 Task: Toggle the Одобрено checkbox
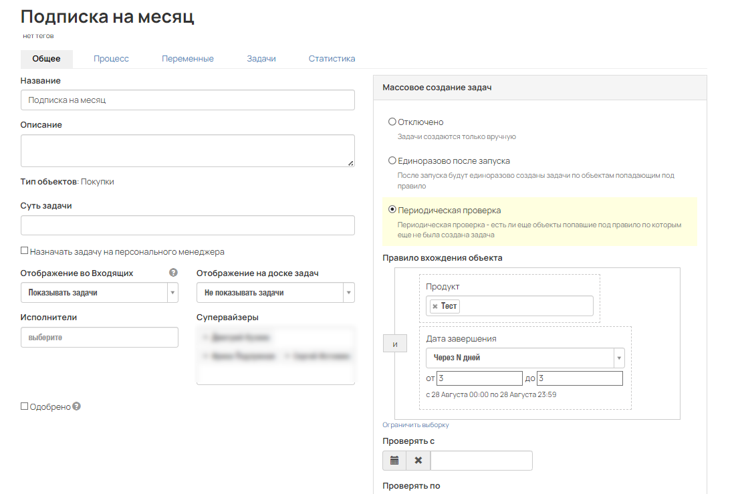point(25,406)
